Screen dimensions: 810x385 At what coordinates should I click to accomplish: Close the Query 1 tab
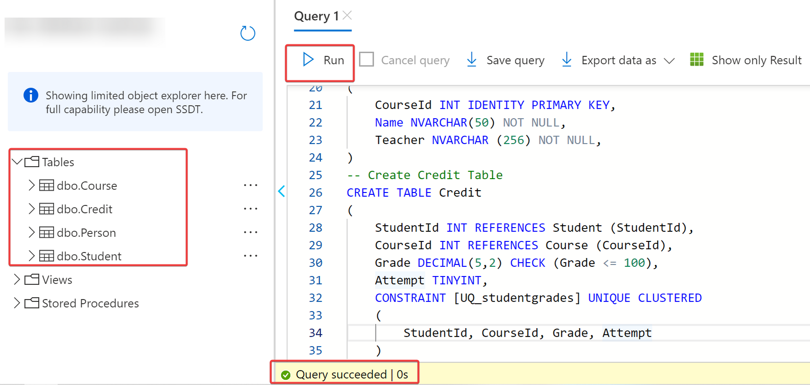point(347,16)
